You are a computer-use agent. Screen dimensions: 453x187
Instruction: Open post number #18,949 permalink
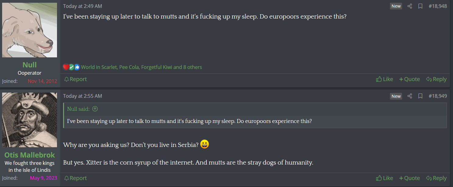click(438, 96)
